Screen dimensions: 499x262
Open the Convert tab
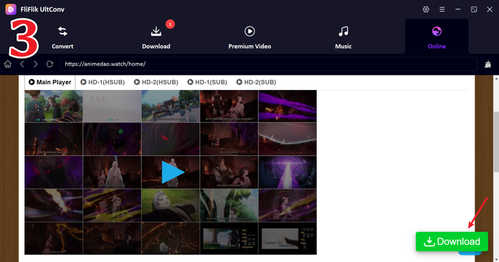click(x=62, y=38)
